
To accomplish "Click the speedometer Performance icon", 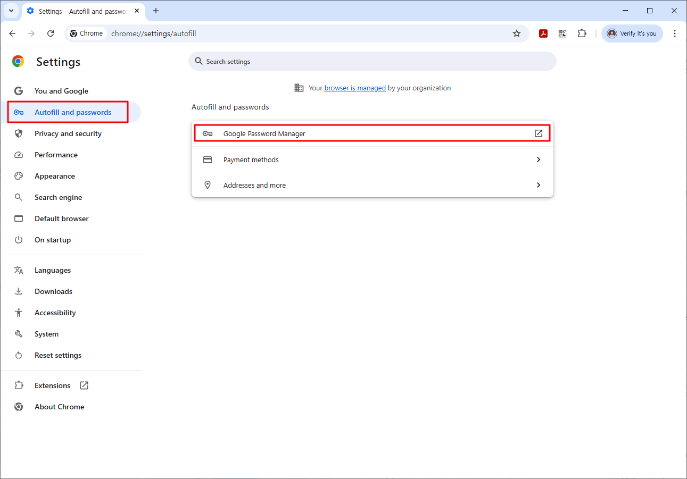I will click(19, 155).
